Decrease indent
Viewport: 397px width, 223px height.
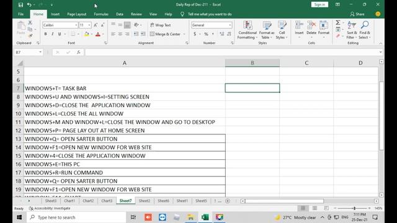136,34
